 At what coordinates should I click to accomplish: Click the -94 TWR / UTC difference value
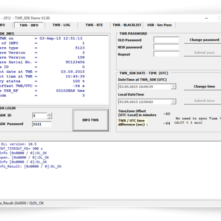click(167, 123)
